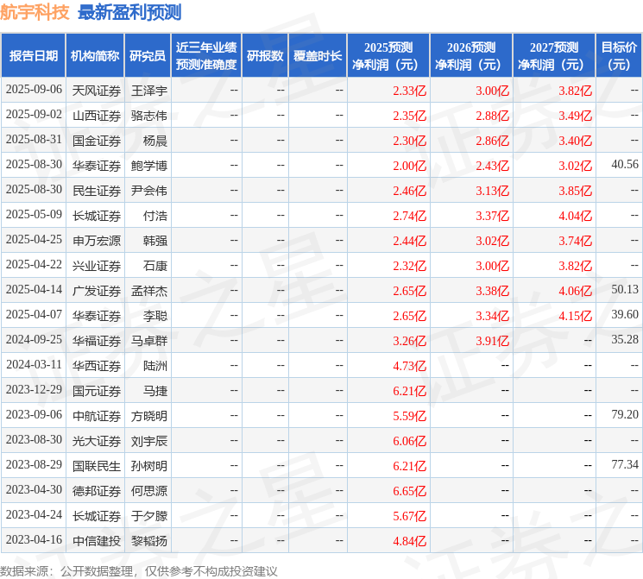Click the 申万宏源 institution cell

[x=97, y=241]
